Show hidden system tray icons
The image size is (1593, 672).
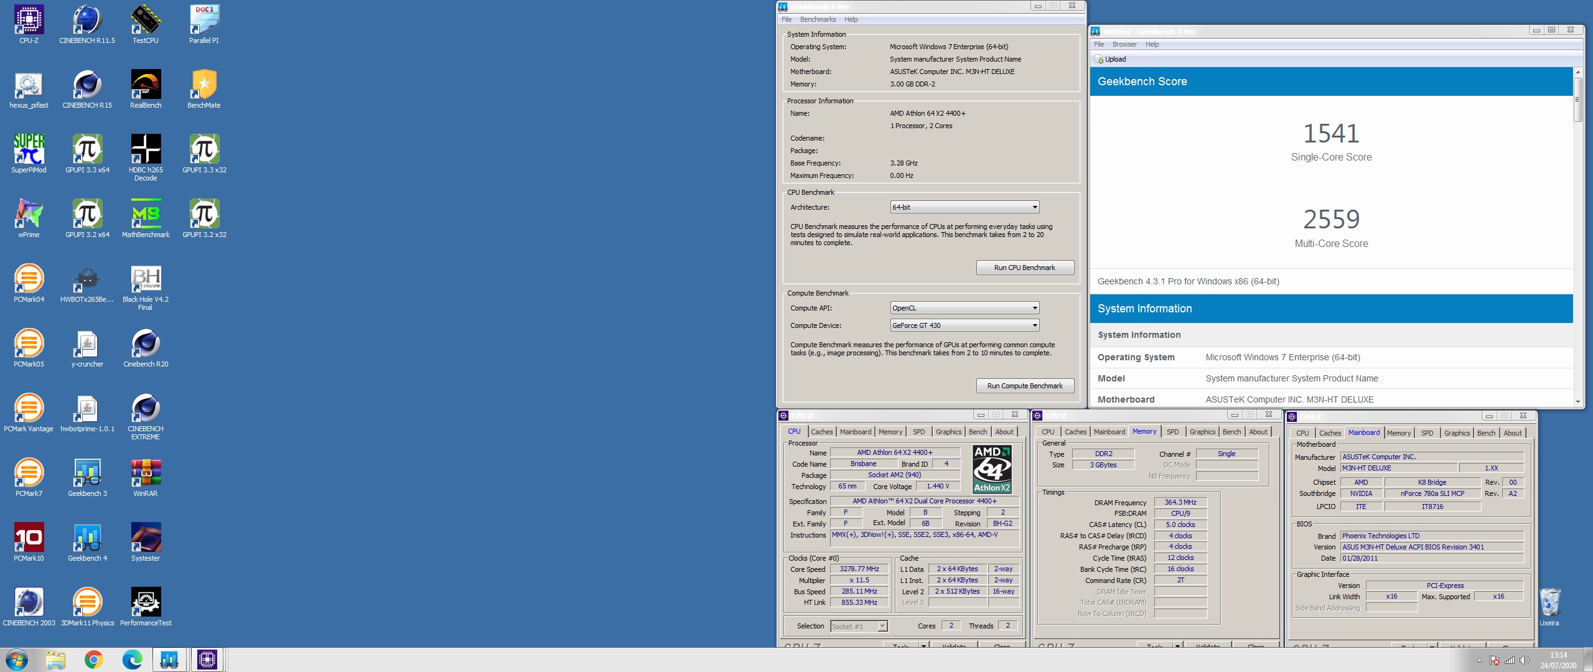click(1479, 660)
